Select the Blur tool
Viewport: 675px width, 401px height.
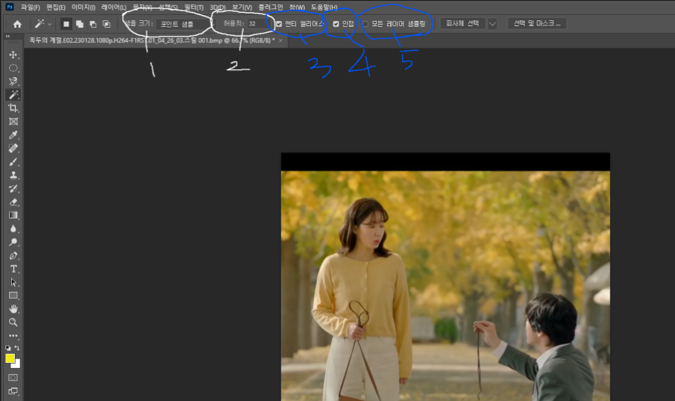pyautogui.click(x=13, y=229)
